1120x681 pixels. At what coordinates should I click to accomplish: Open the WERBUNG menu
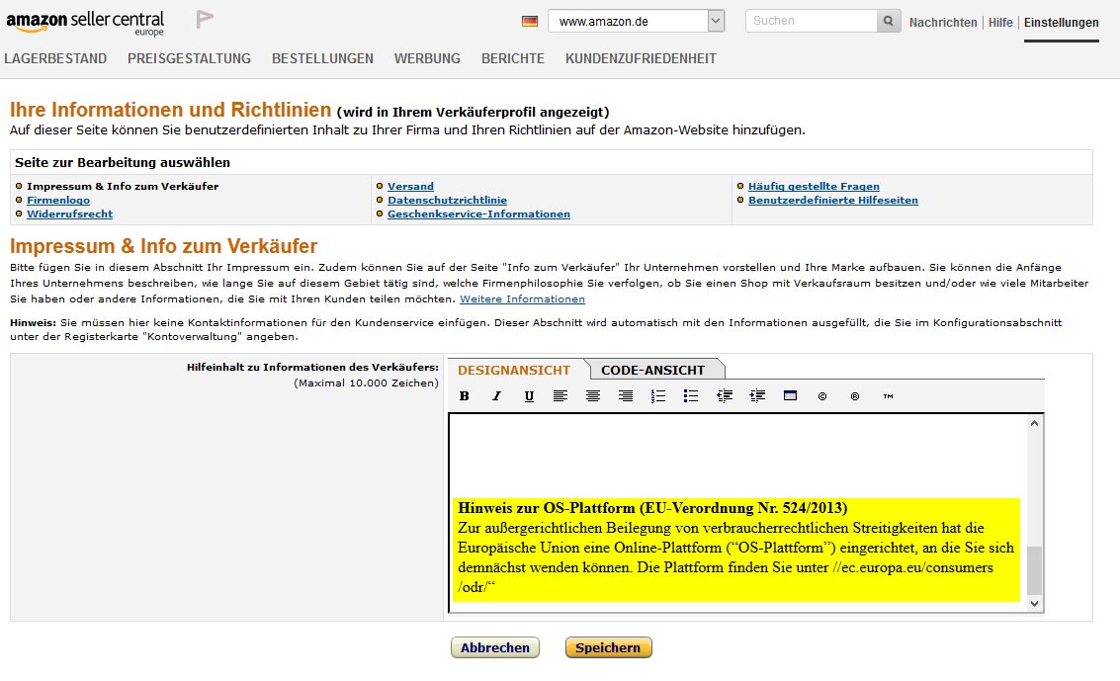[x=427, y=58]
